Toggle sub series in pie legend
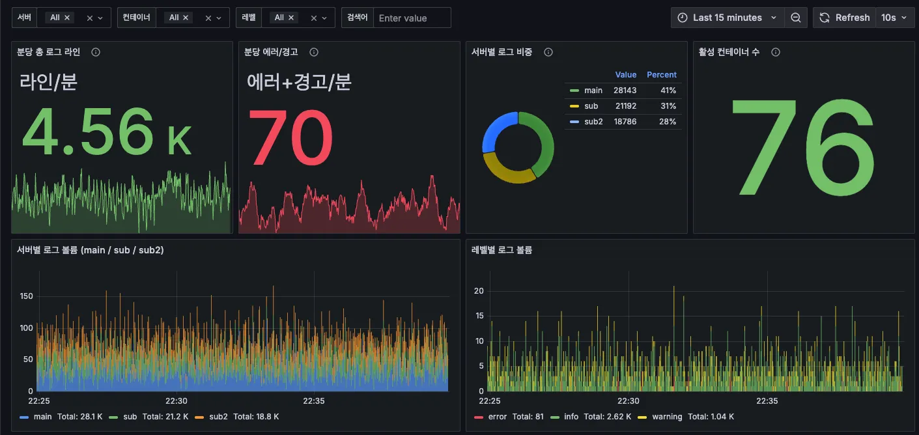919x435 pixels. click(x=591, y=106)
